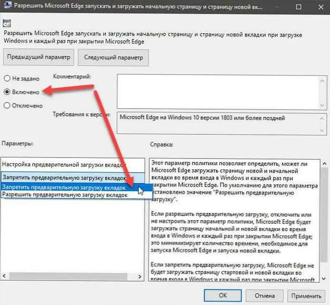Screen dimensions: 330x305
Task: Click the 'Требования к версии:' label
Action: pyautogui.click(x=82, y=115)
